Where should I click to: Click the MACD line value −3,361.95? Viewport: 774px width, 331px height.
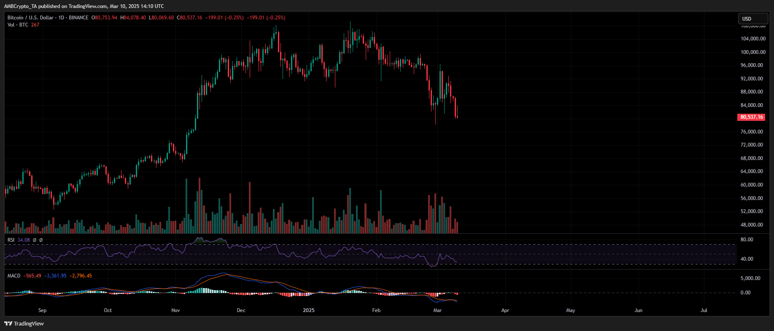coord(55,276)
